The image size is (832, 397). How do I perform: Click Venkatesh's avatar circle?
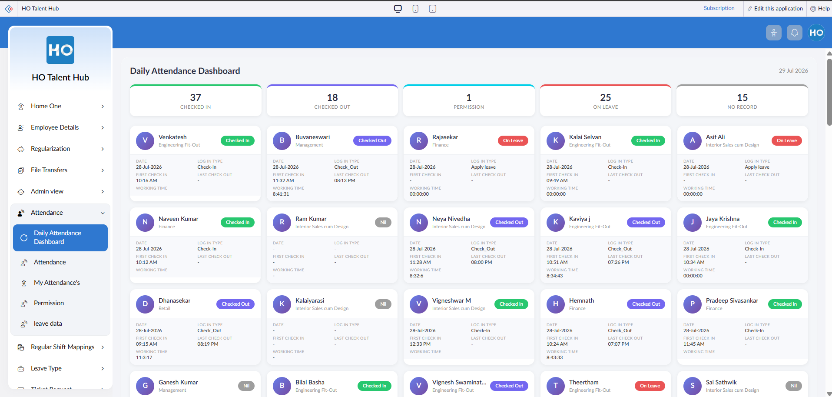click(x=145, y=140)
